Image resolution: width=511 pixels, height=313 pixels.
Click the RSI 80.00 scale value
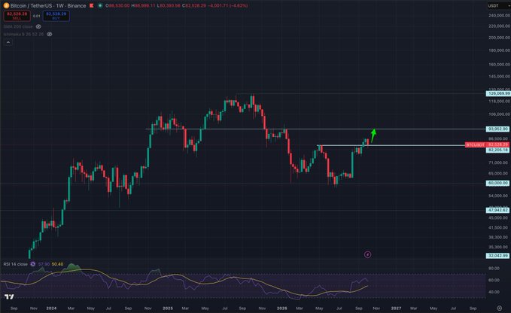coord(494,269)
